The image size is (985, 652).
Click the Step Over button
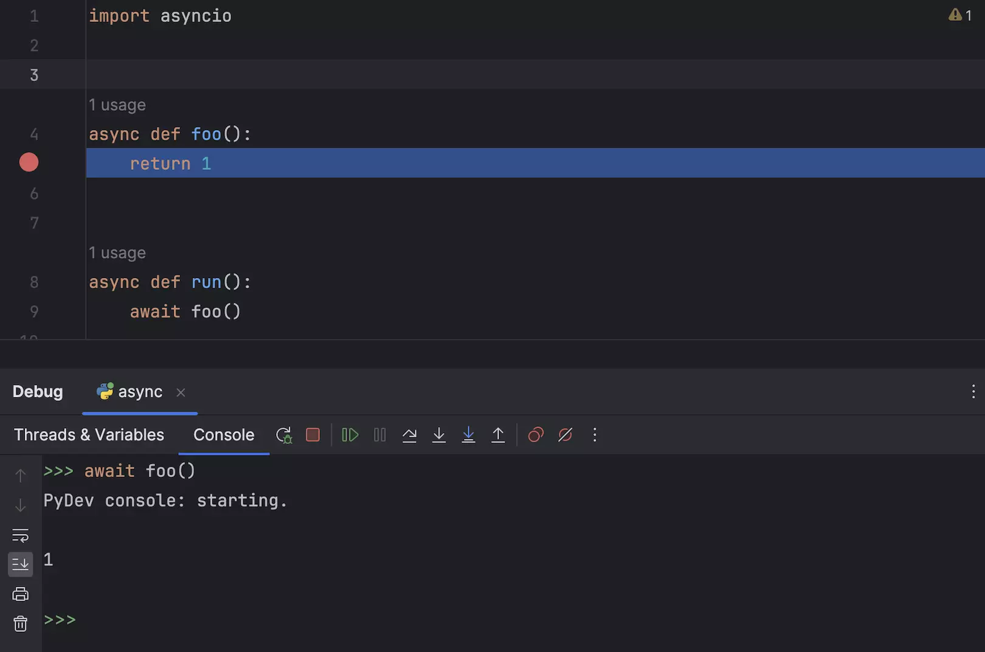pos(409,435)
